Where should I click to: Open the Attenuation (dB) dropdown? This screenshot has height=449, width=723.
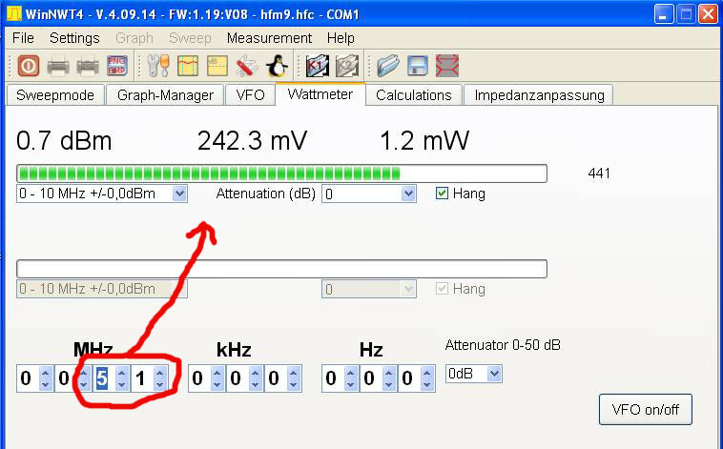408,194
